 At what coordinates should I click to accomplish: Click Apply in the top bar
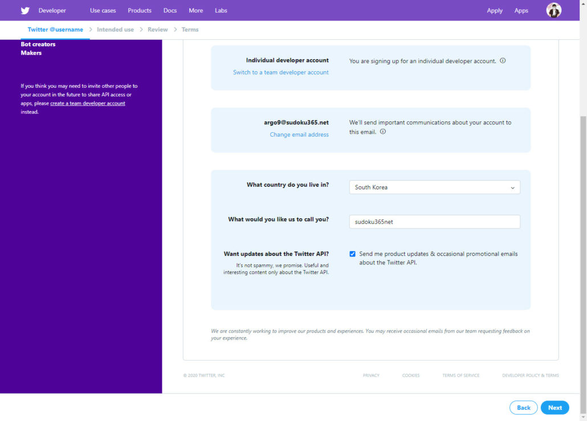pos(495,10)
